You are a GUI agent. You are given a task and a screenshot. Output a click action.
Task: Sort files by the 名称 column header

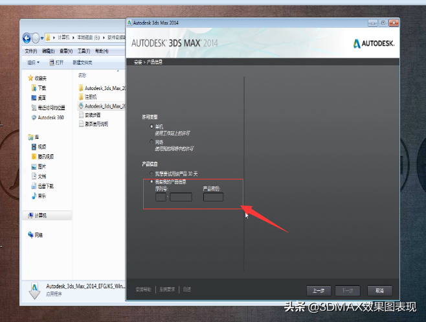pos(82,75)
